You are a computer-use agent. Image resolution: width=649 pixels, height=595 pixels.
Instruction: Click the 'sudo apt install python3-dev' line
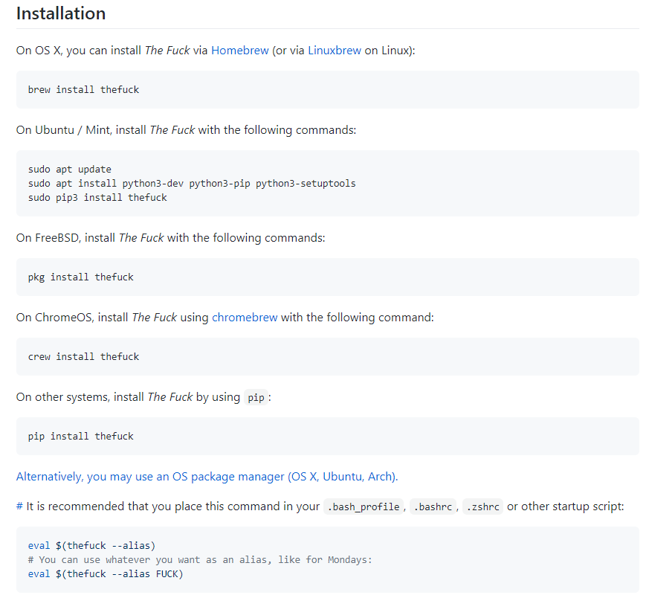click(x=192, y=184)
